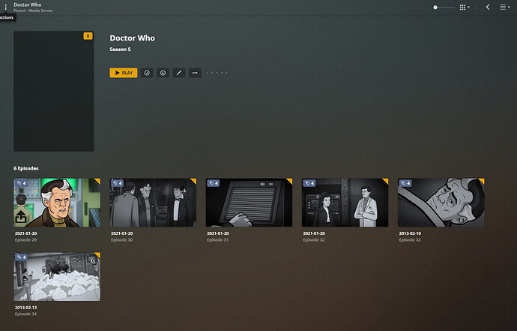Open Episode 34 thumbnail
The width and height of the screenshot is (517, 331).
click(57, 277)
